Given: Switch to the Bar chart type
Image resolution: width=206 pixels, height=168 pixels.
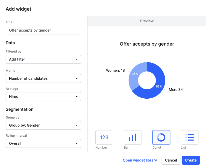Looking at the screenshot, I should (132, 137).
